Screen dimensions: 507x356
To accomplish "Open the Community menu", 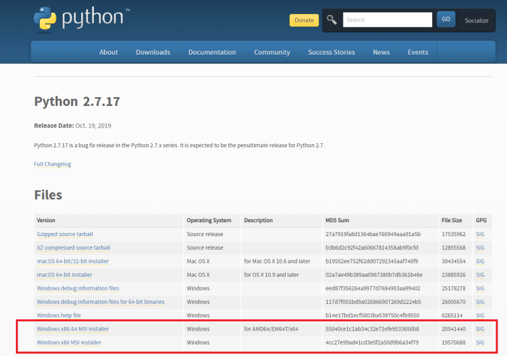I will pos(272,52).
